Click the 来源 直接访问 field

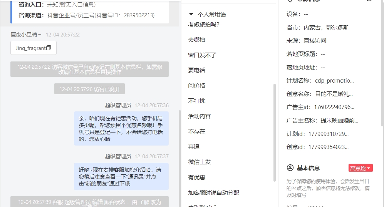tap(306, 41)
